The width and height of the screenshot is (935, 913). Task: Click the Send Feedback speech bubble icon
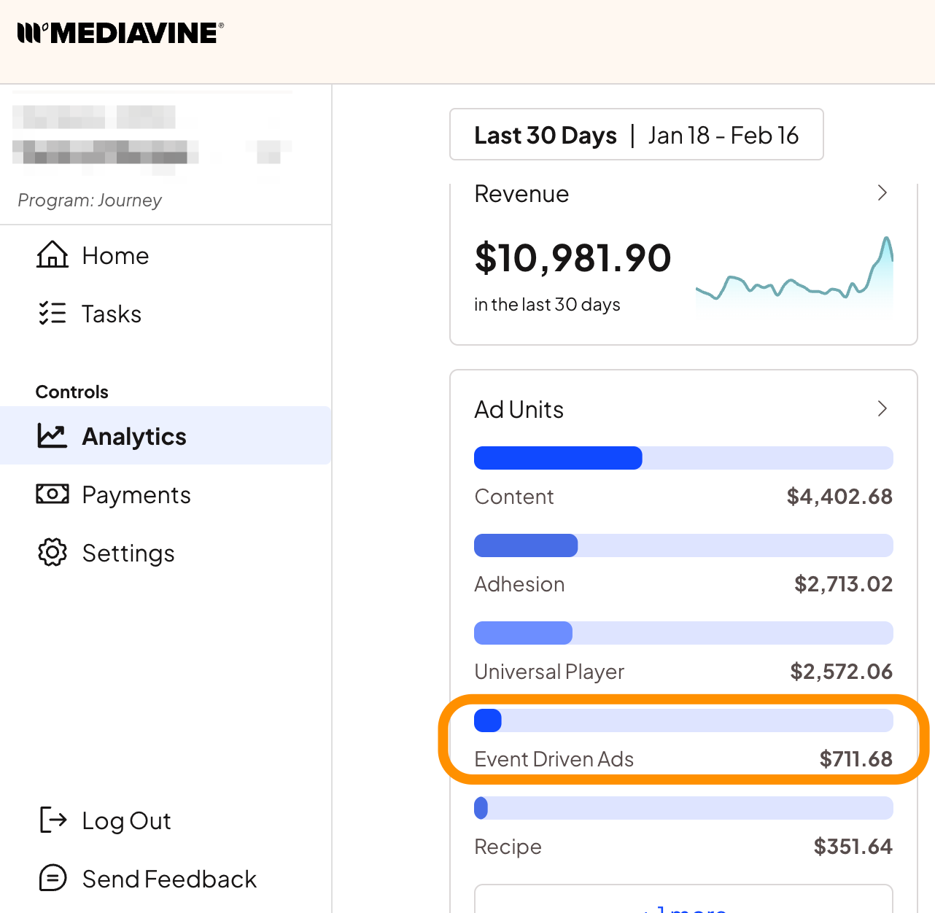click(53, 878)
